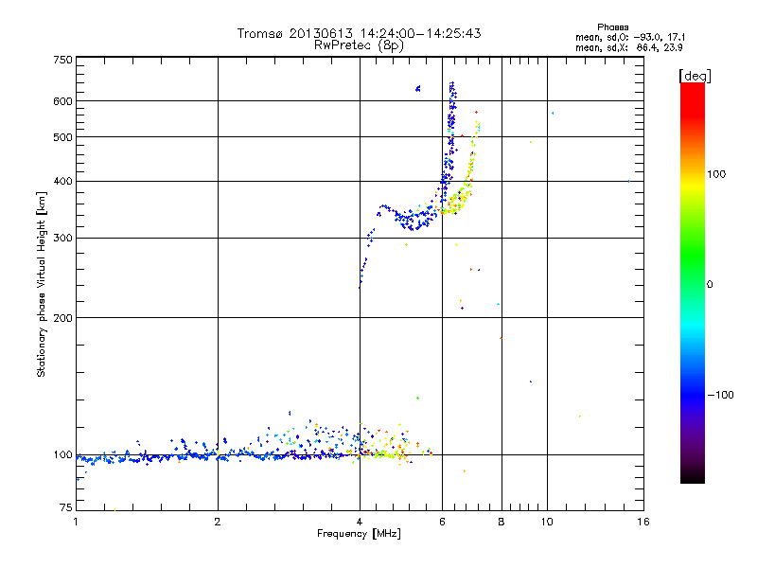Click the x-axis tick label '6'

tap(442, 522)
